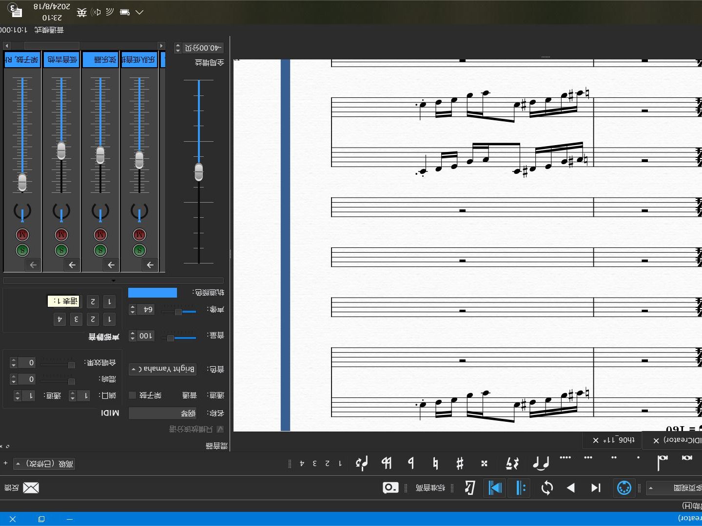
Task: Click the rewind to start playback icon
Action: (596, 488)
